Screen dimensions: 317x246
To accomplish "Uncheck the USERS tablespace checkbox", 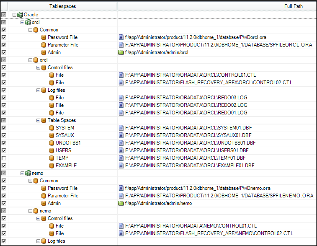I will click(x=4, y=150).
